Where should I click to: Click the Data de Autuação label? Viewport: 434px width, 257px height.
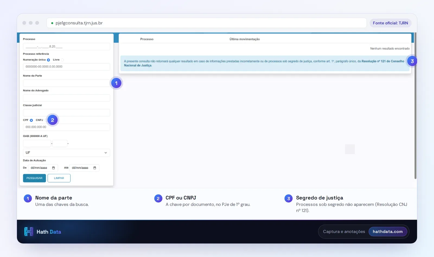pyautogui.click(x=34, y=160)
